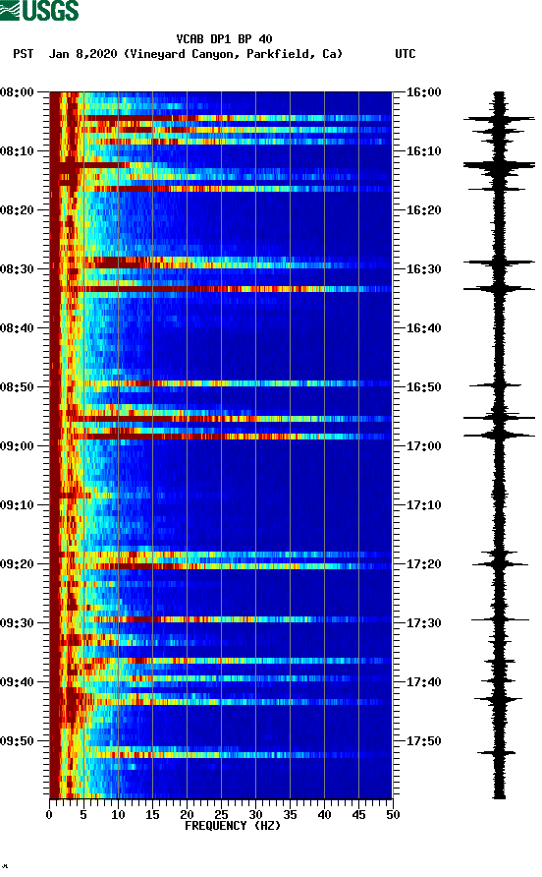Click the '08:10' PST time label
The width and height of the screenshot is (542, 877).
click(17, 151)
